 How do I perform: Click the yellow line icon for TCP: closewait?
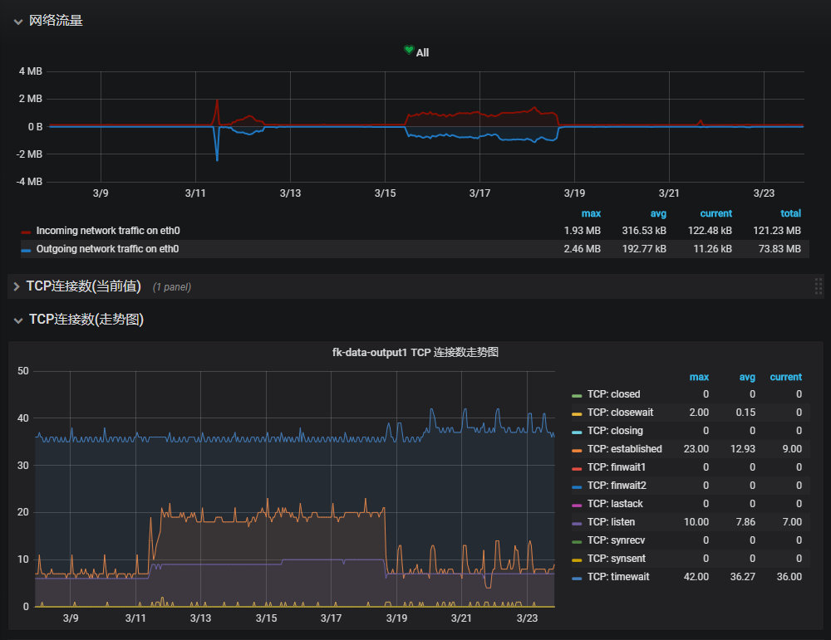click(x=577, y=413)
